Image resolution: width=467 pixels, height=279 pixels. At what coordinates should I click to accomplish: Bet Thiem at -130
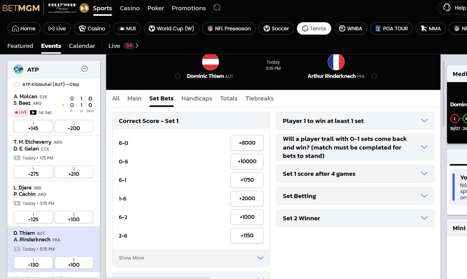point(33,263)
